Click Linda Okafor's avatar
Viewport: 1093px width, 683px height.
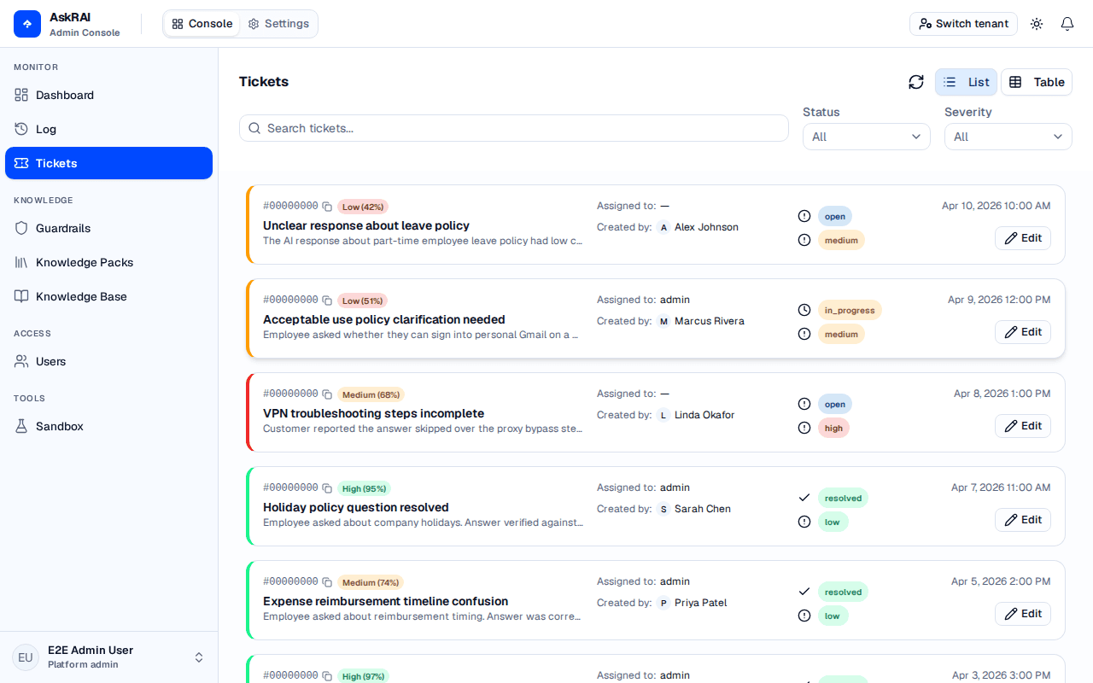[x=664, y=415]
